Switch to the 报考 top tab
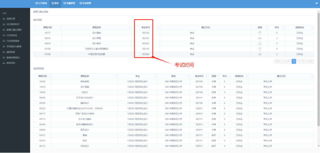The image size is (320, 153). [55, 3]
